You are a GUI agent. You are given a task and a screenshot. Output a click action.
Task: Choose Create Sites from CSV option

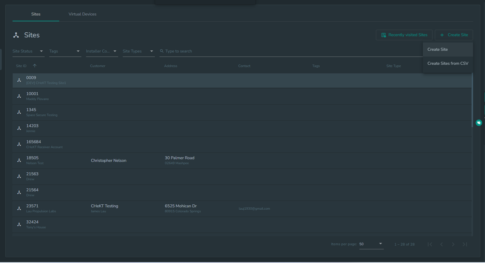[x=448, y=63]
